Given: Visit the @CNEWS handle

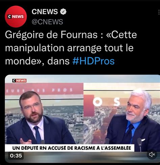Looking at the screenshot, I should [47, 22].
